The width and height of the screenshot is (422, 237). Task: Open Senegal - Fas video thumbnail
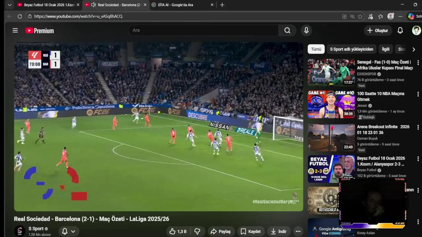coord(331,73)
